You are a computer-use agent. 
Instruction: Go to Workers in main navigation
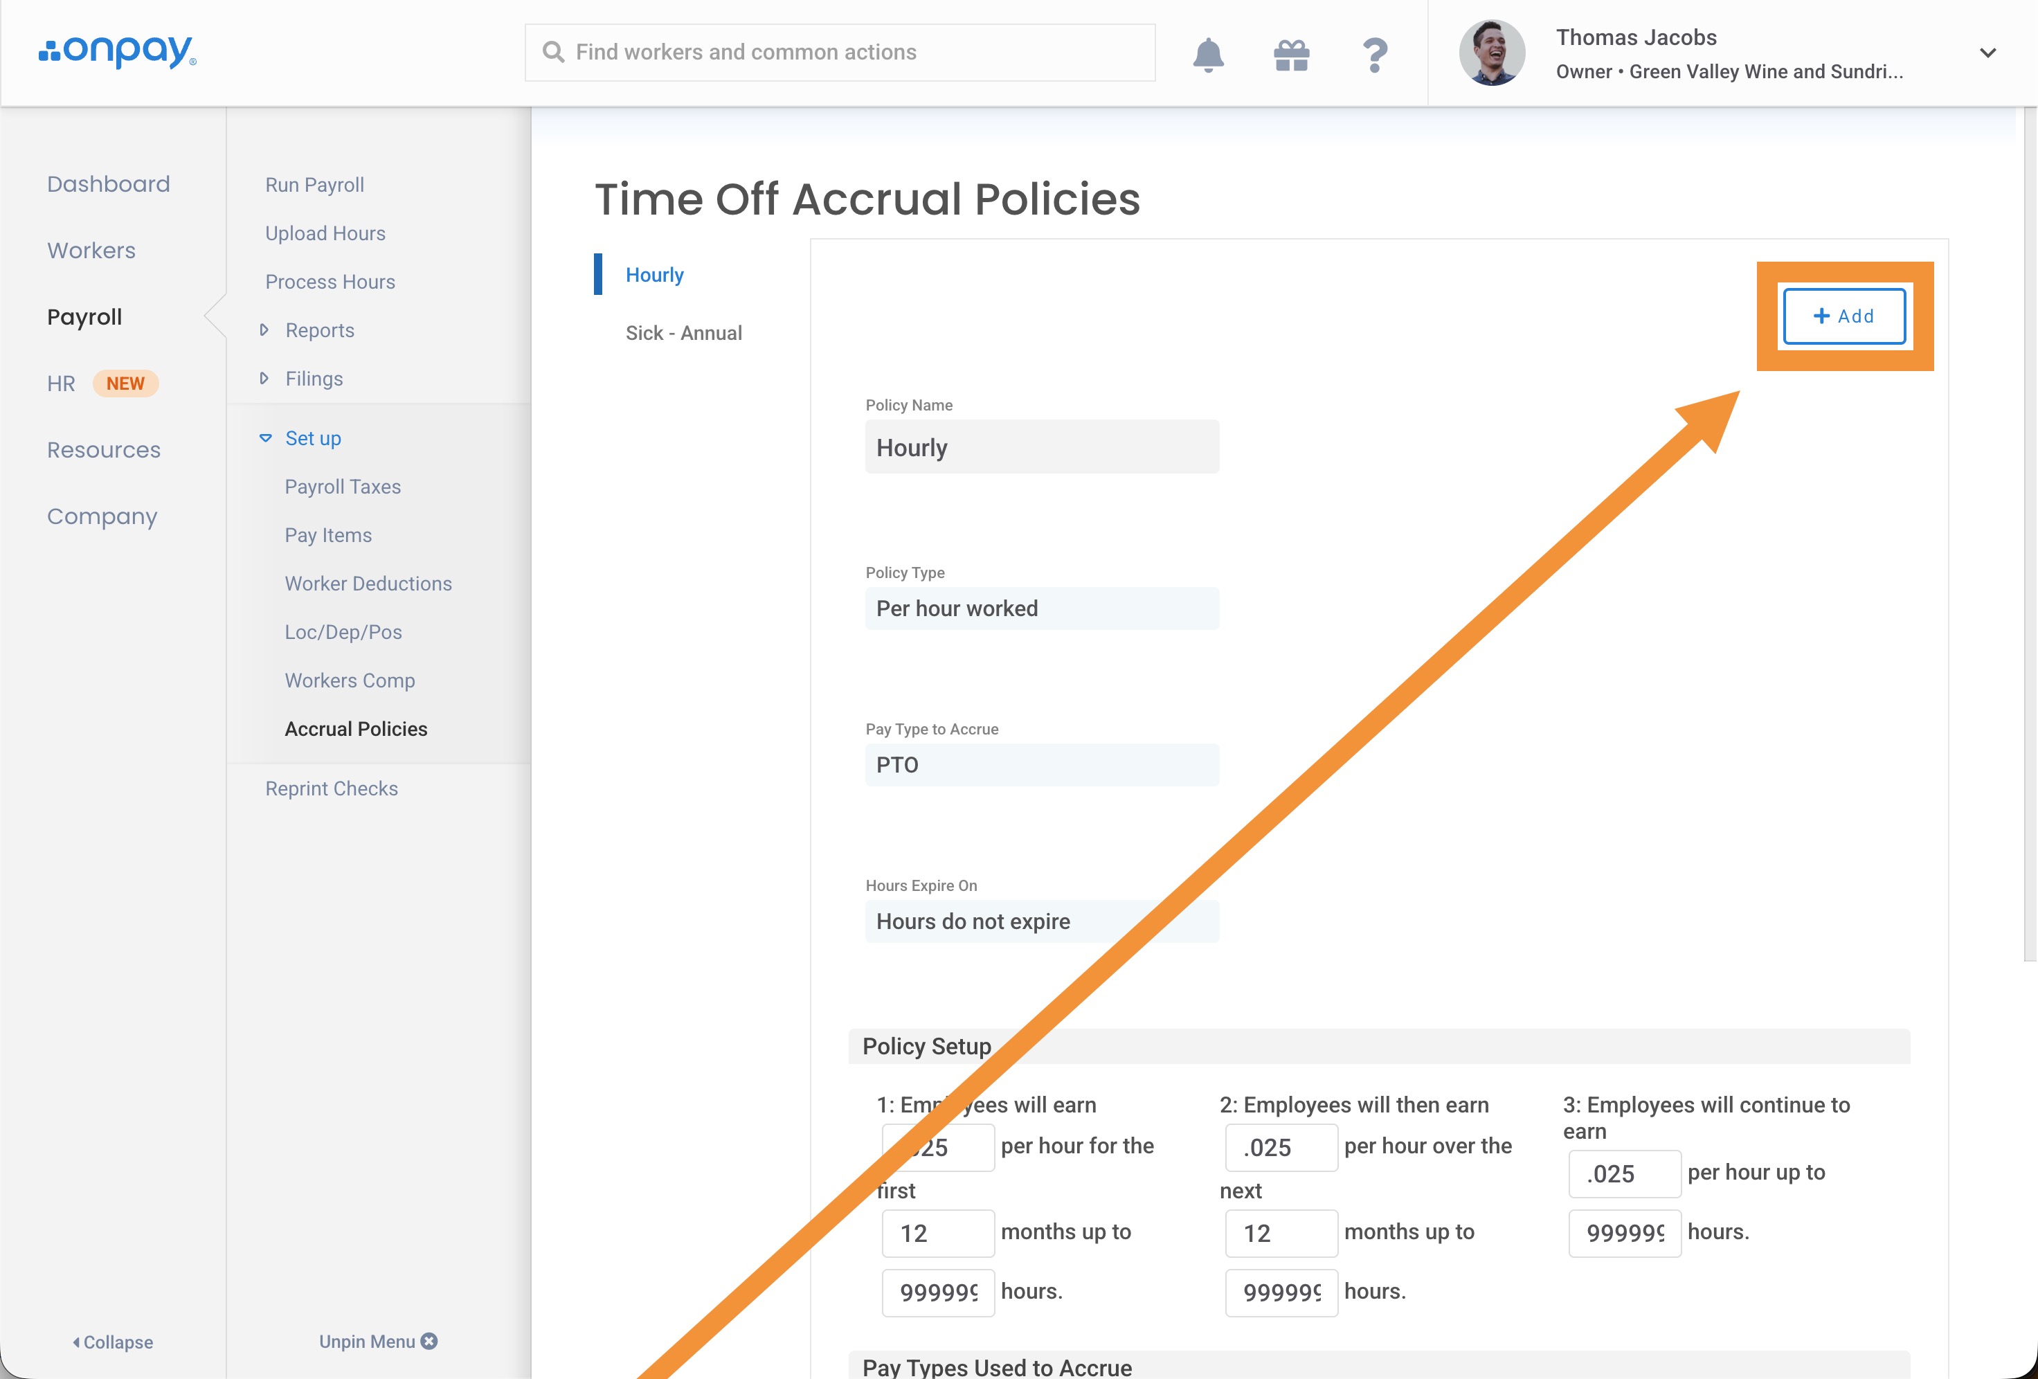[91, 250]
